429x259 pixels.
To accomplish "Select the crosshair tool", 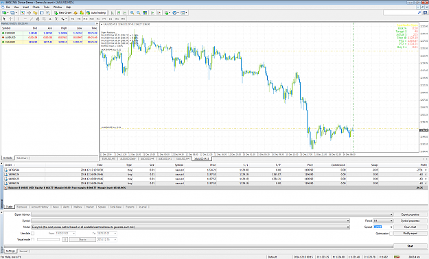I will 11,19.
